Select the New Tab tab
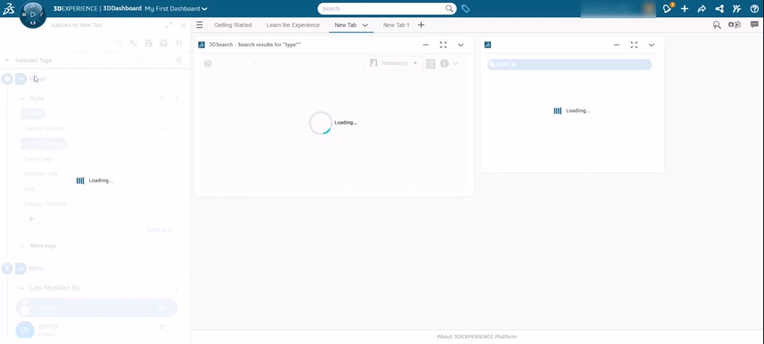764x344 pixels. pyautogui.click(x=345, y=25)
